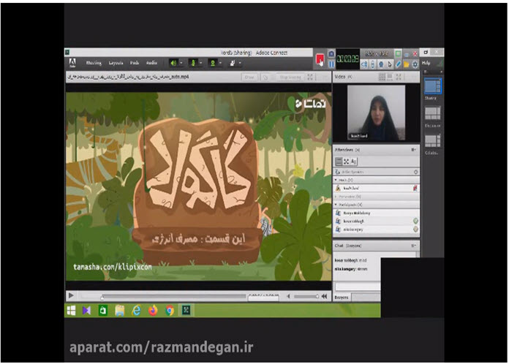509x364 pixels.
Task: Select the attendees list view icon
Action: (339, 162)
